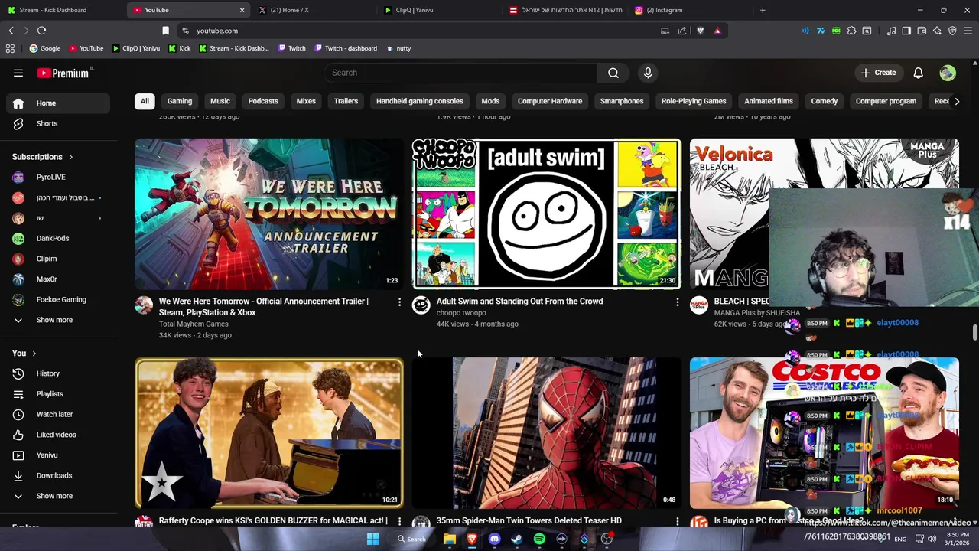Open Windows Start menu

(372, 539)
